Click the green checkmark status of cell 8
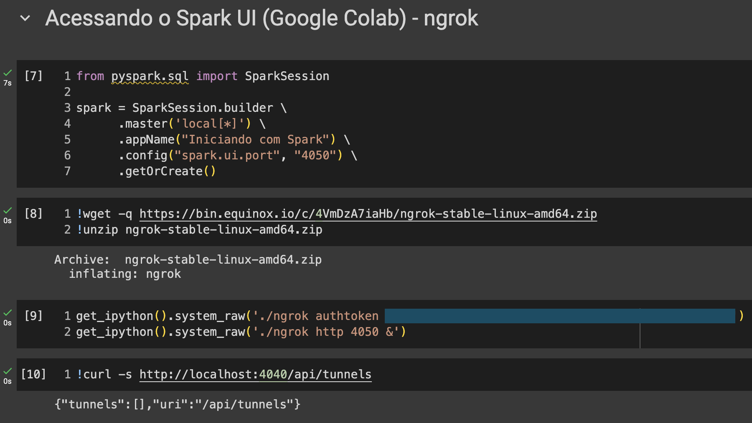The height and width of the screenshot is (423, 752). click(x=8, y=211)
